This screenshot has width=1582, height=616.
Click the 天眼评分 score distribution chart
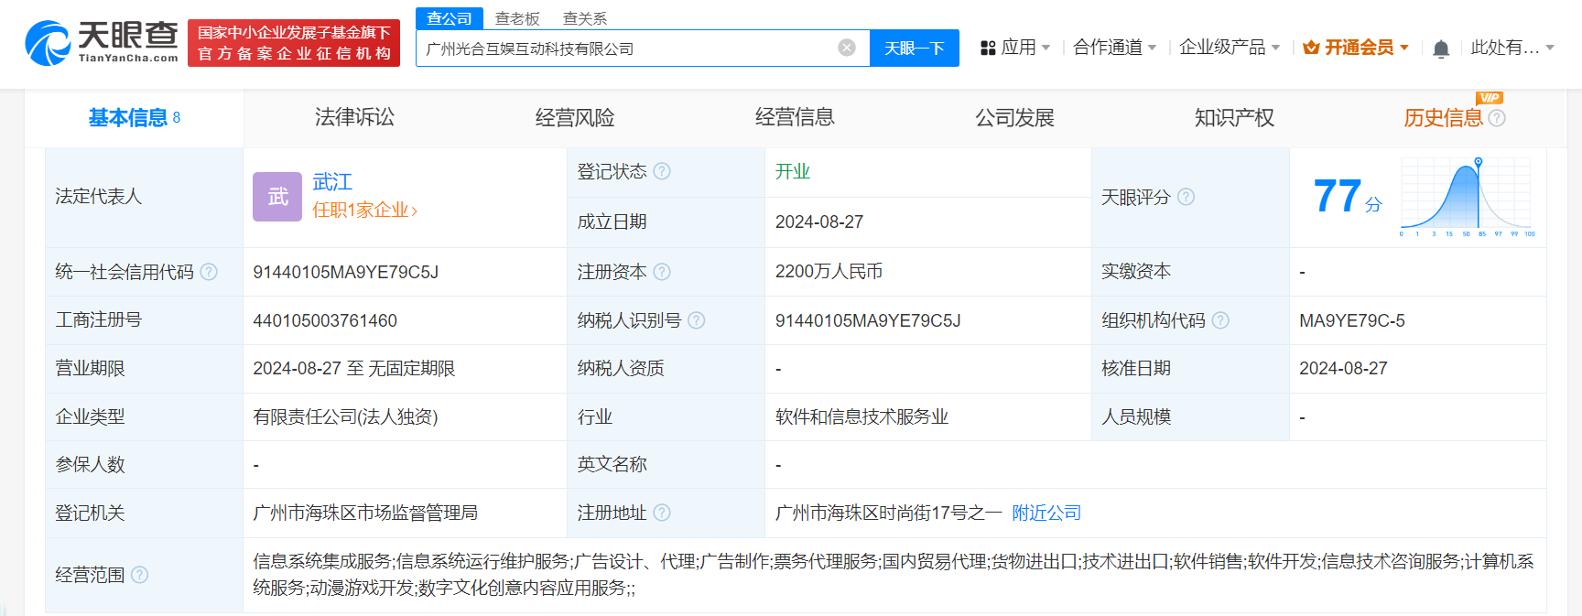pos(1466,196)
